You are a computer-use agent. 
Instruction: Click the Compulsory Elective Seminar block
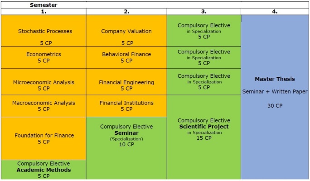click(126, 136)
